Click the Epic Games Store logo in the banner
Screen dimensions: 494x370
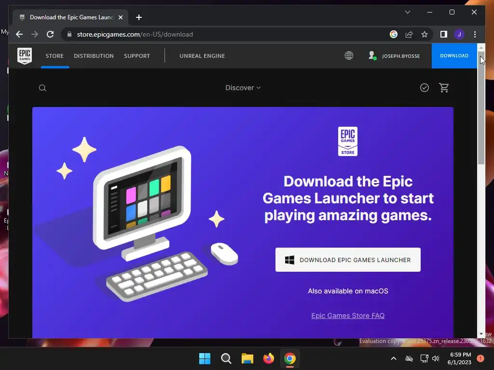pos(348,141)
